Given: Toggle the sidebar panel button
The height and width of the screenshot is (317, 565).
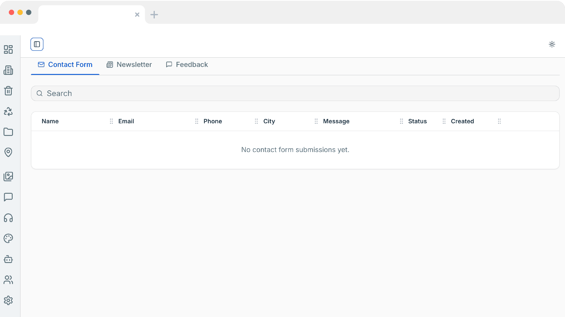Looking at the screenshot, I should coord(37,44).
